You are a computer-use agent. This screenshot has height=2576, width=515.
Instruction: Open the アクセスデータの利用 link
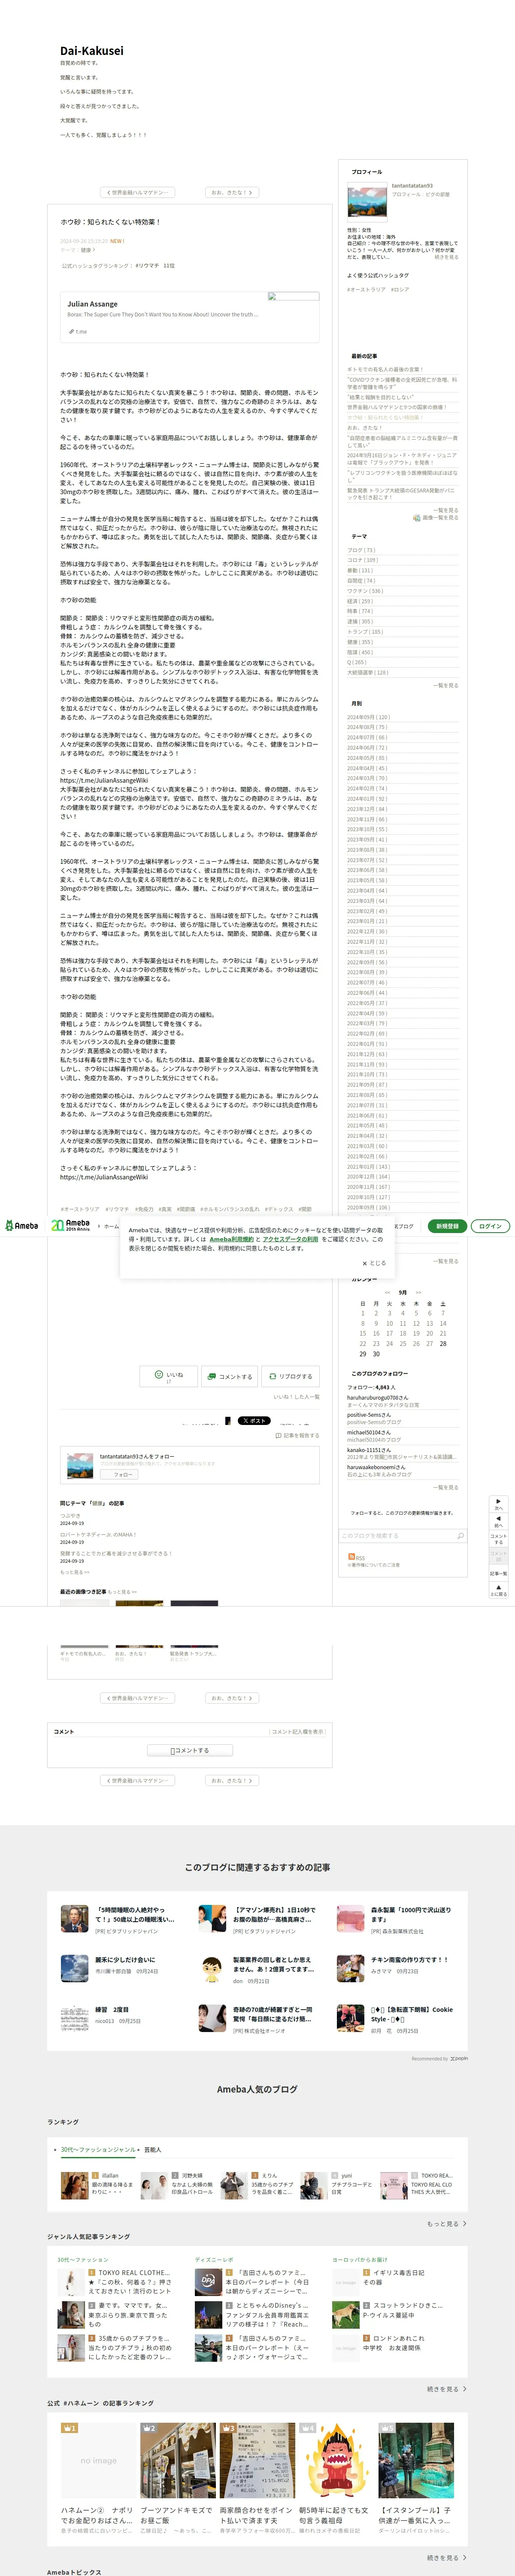pyautogui.click(x=290, y=1239)
